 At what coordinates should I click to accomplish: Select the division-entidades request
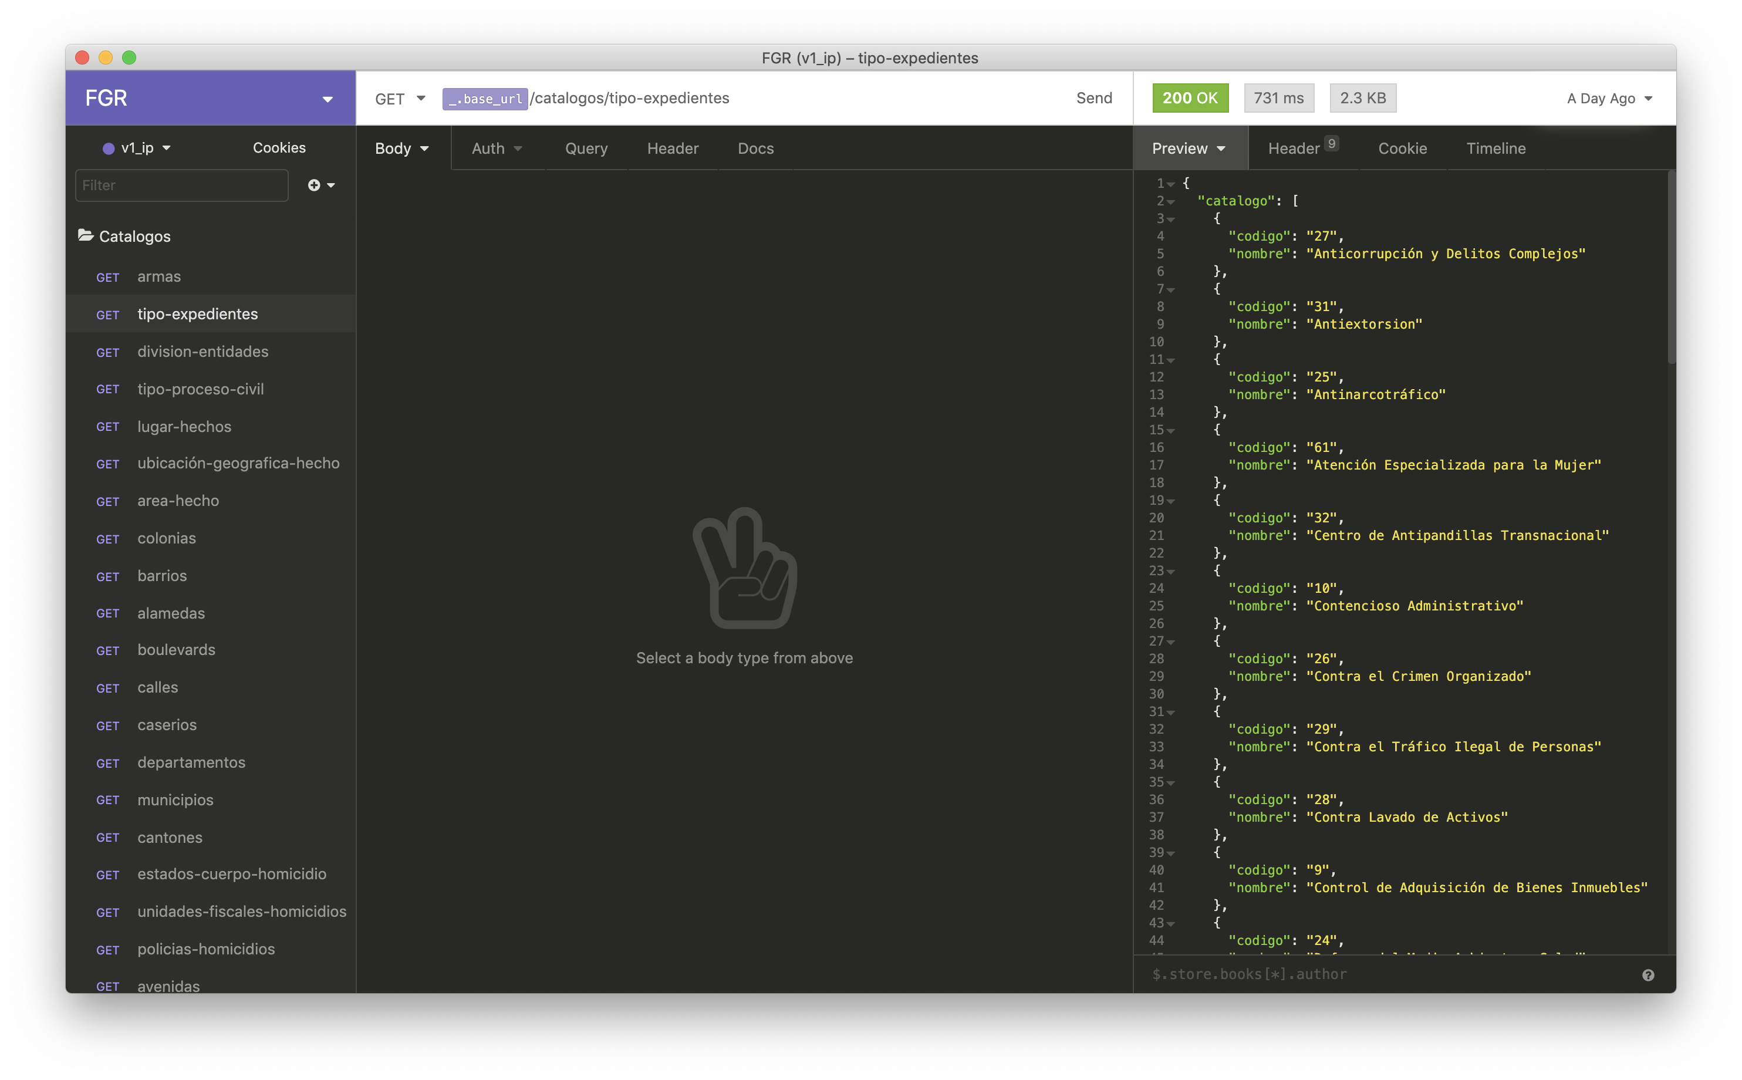pos(203,352)
